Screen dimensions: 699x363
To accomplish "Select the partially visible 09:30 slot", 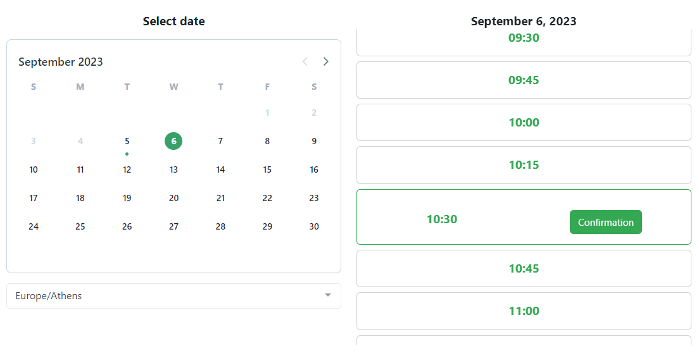I will (x=524, y=40).
